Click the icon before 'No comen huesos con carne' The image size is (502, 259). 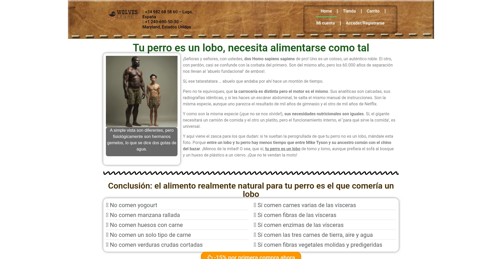point(107,225)
